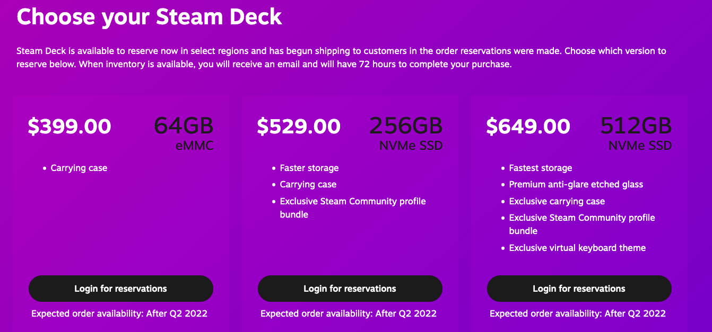Select the $649.00 price
712x332 pixels.
528,127
